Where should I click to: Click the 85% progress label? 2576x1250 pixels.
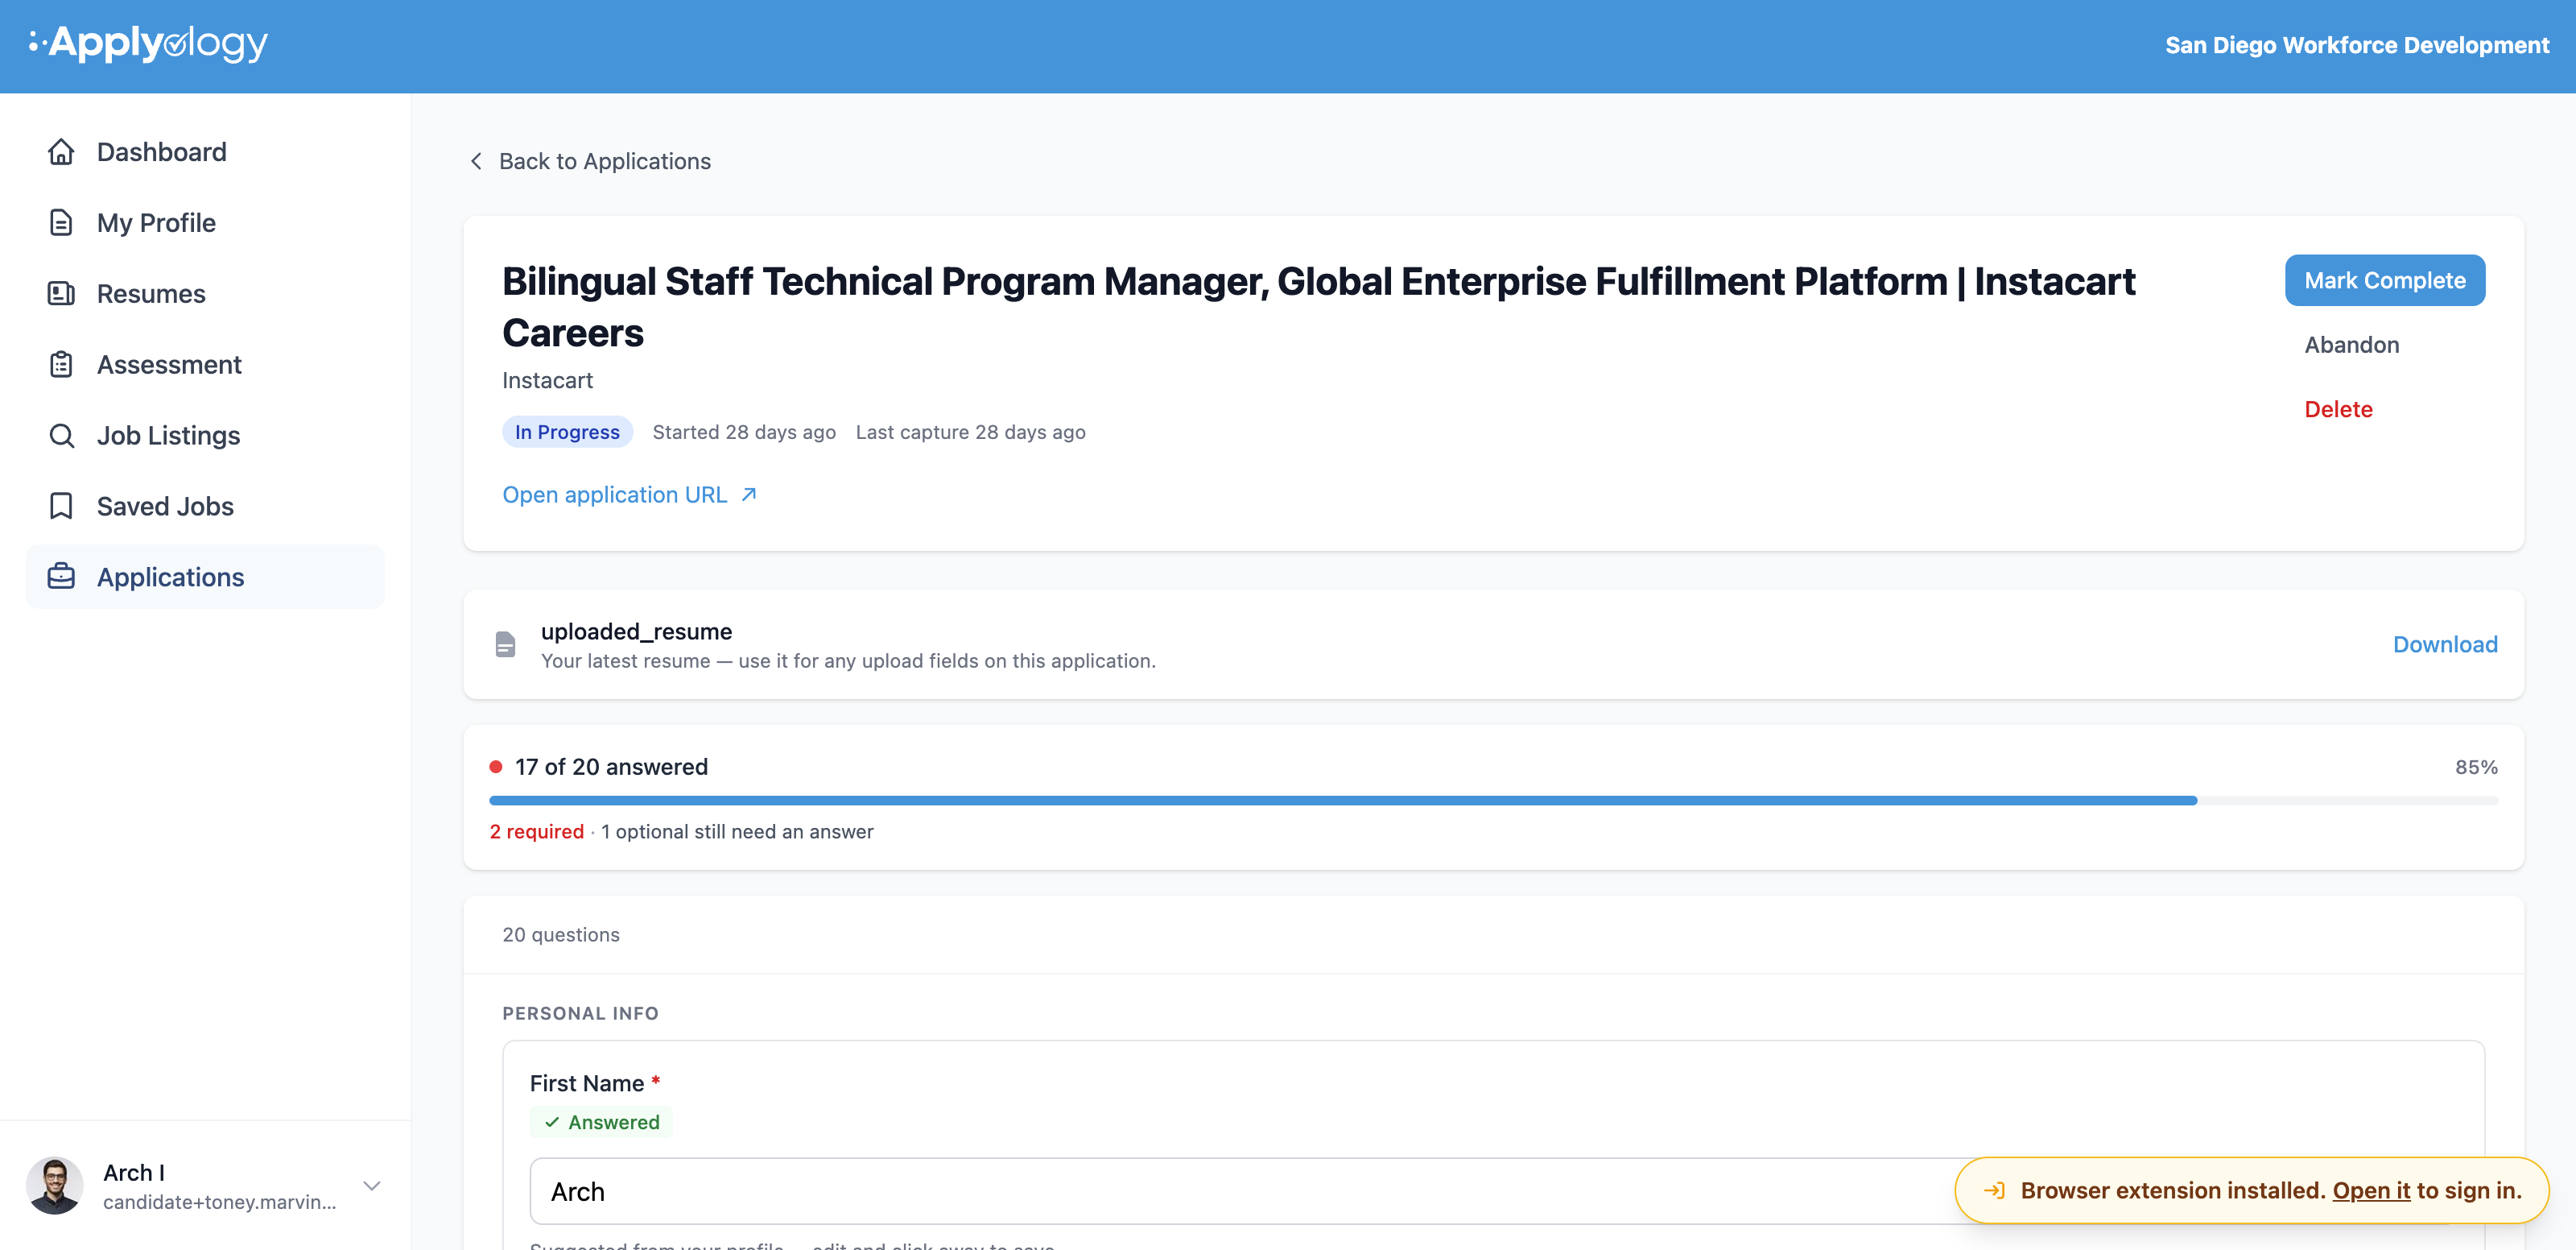(2476, 767)
